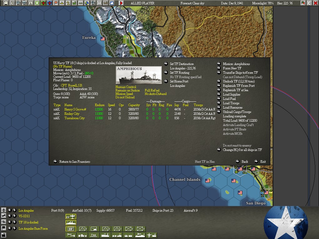
Task: Go to previous base with Los Angeles left arrow
Action: [x=10, y=210]
